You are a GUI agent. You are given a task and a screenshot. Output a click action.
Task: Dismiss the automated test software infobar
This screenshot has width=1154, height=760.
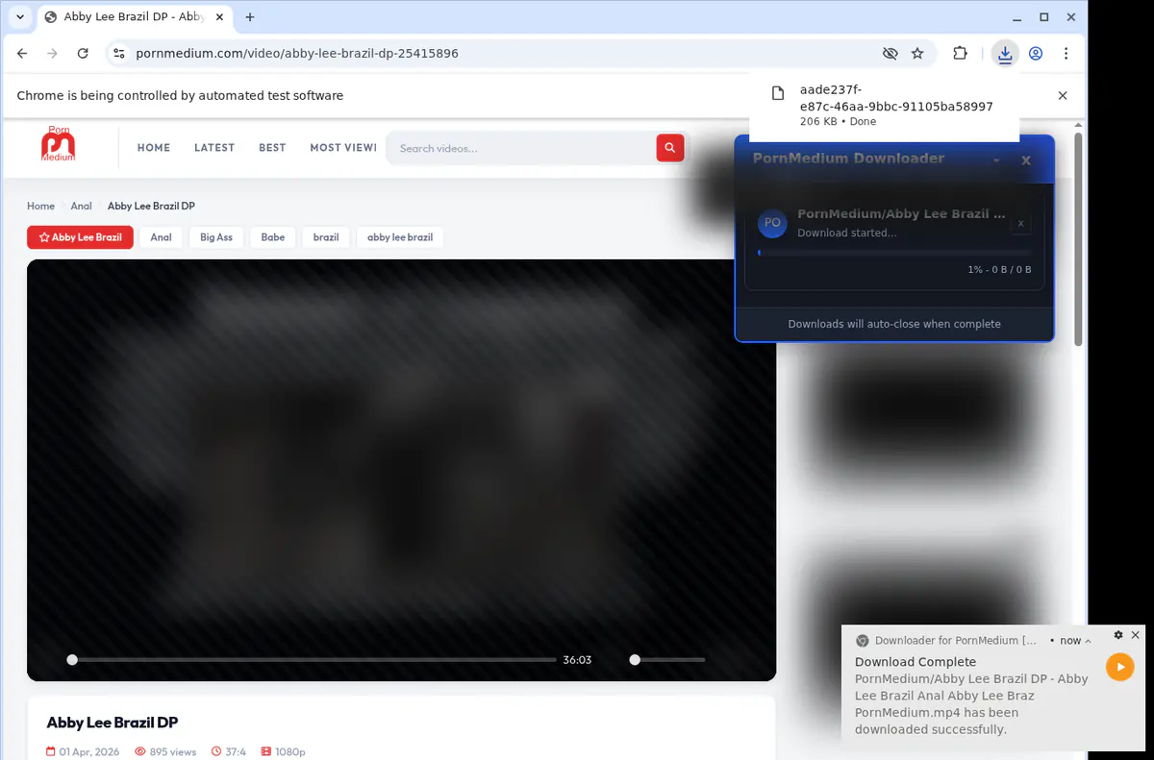(1063, 95)
